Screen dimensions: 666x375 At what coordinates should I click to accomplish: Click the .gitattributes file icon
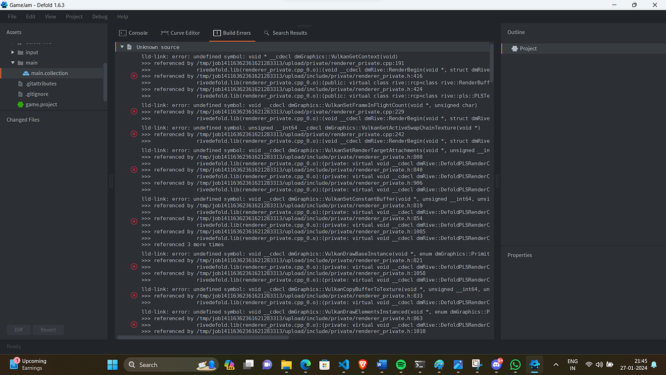coord(21,83)
